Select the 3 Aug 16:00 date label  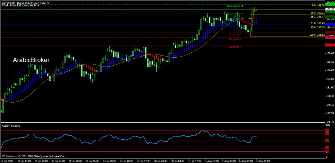tap(211, 161)
